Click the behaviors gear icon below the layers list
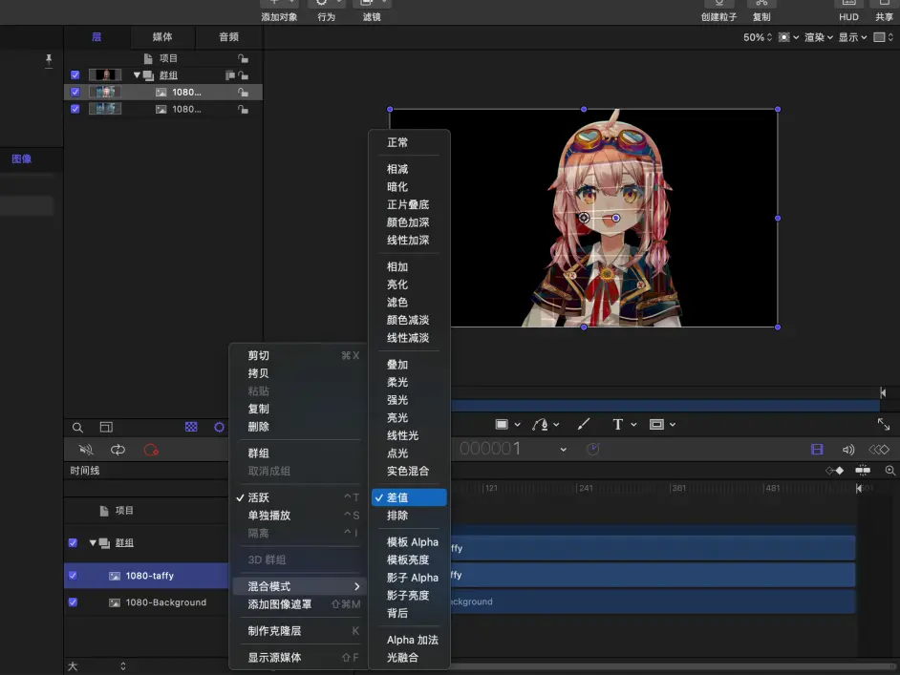 pyautogui.click(x=219, y=427)
